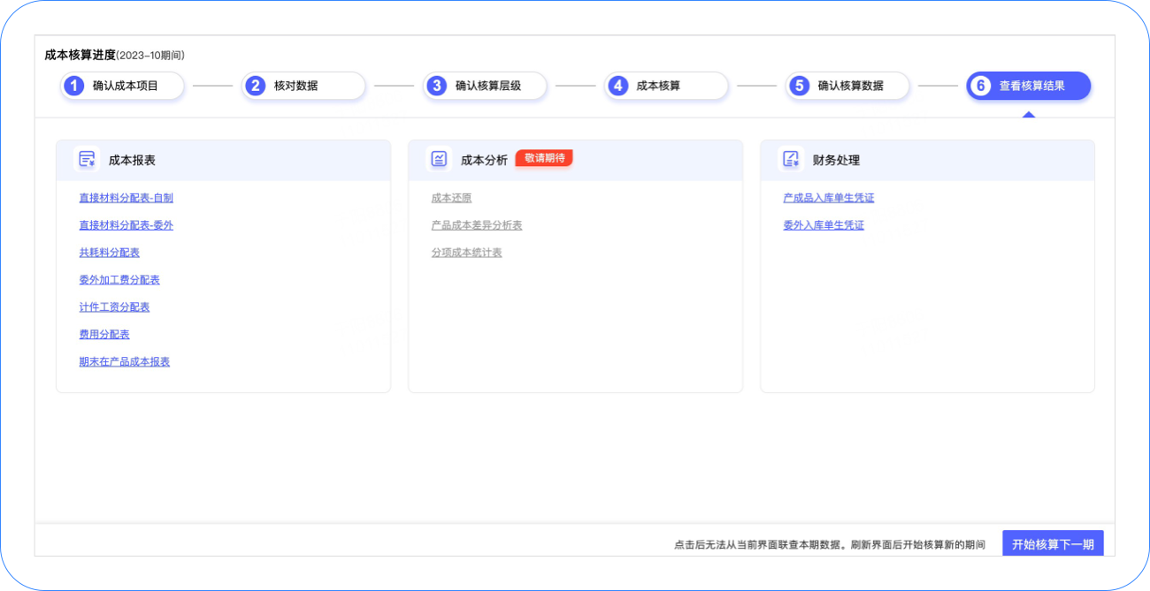1150x591 pixels.
Task: Go to step 3 确认核算层级
Action: [485, 86]
